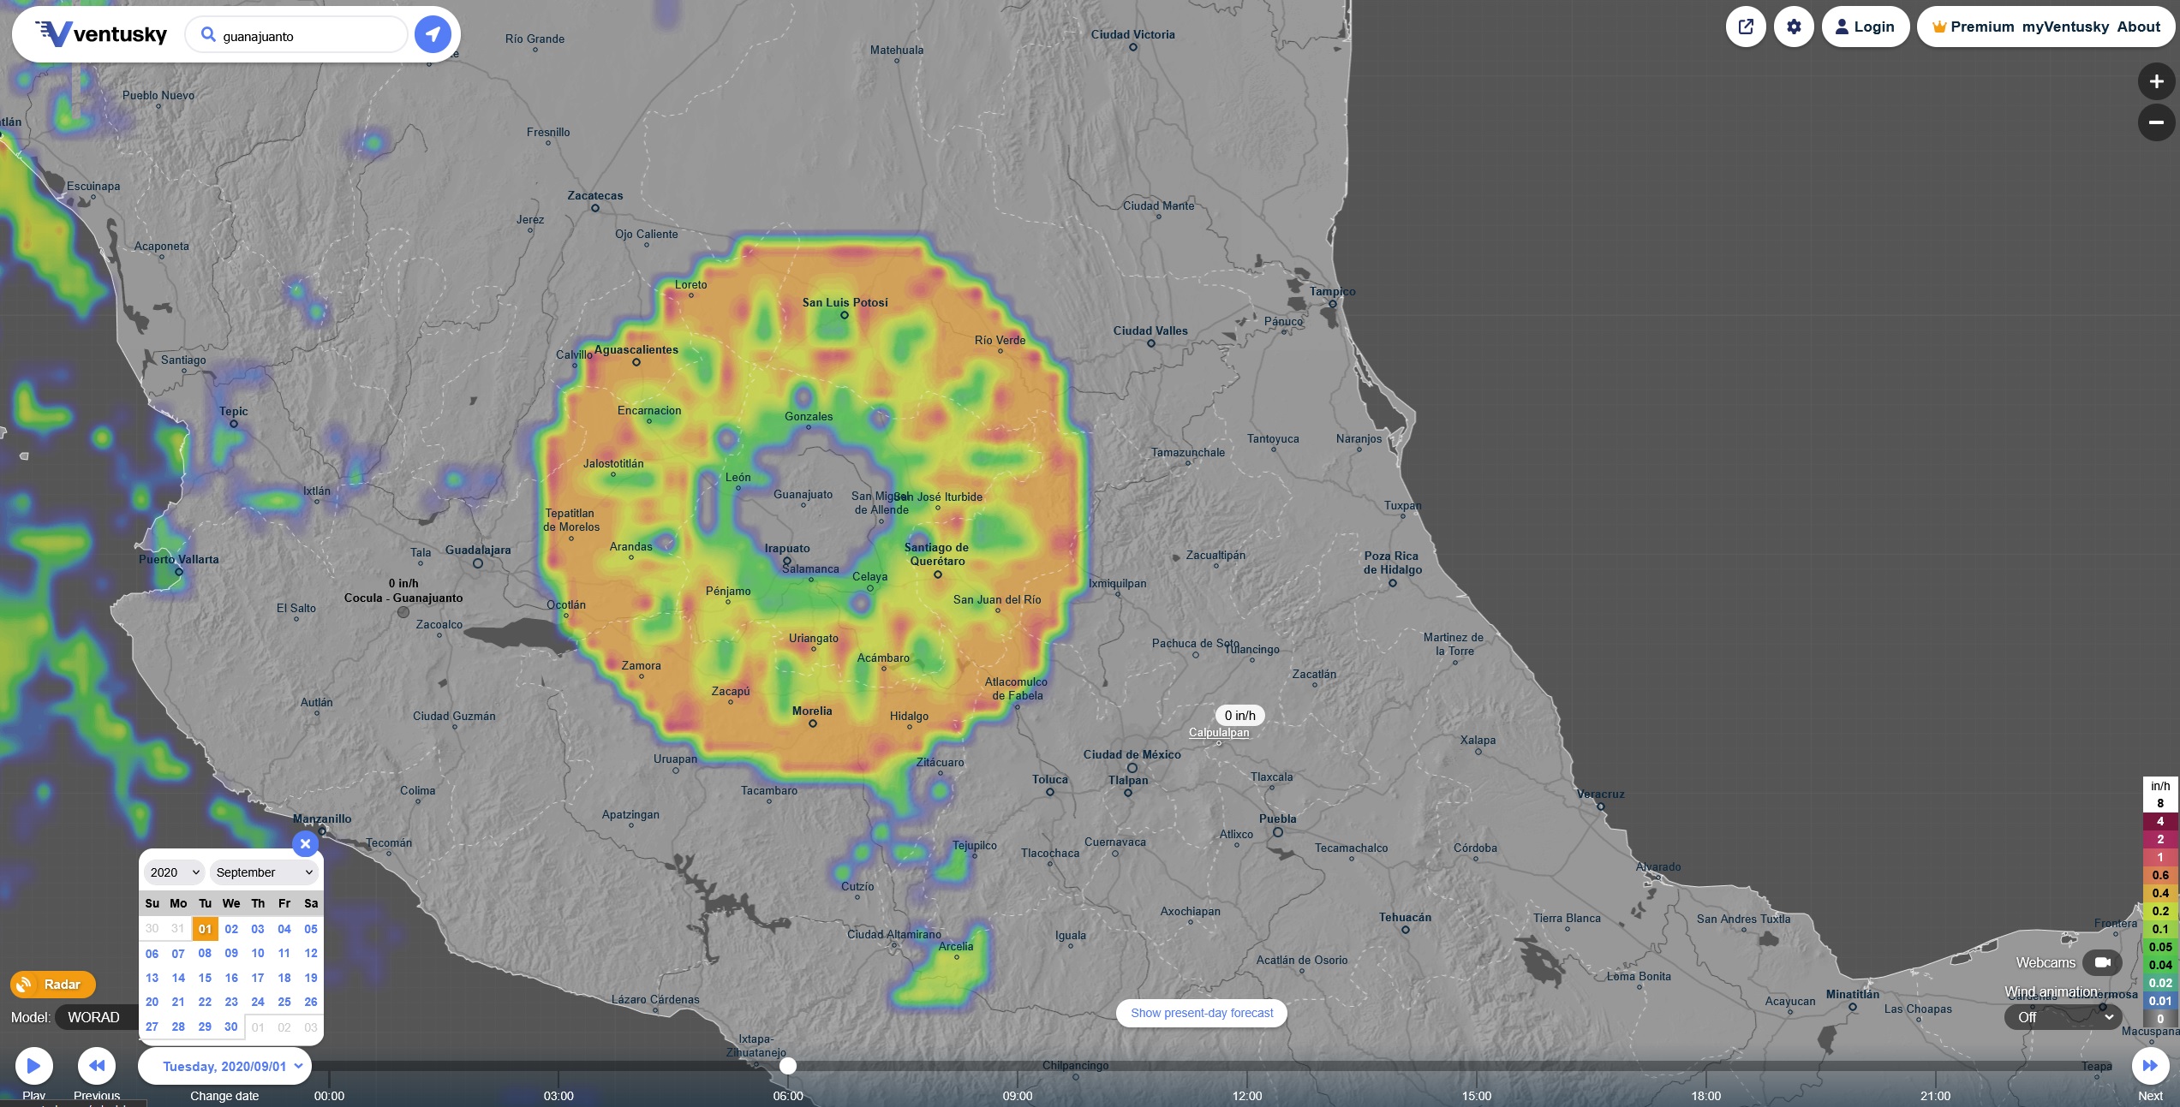
Task: Click the San Luis Potosí city marker
Action: click(845, 315)
